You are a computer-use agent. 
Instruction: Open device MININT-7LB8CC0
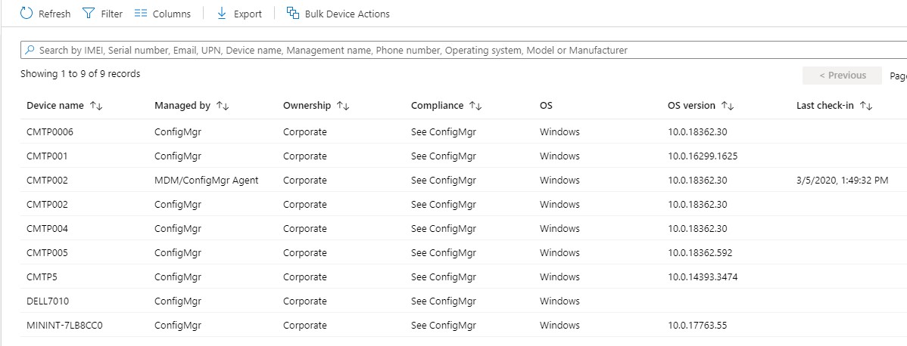(64, 326)
